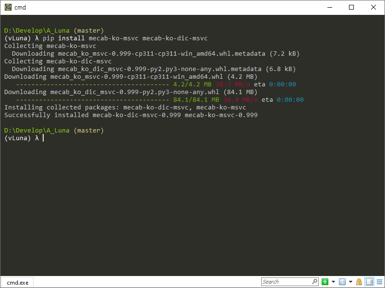
Task: Click the 84.1 MB download progress bar
Action: coord(92,100)
